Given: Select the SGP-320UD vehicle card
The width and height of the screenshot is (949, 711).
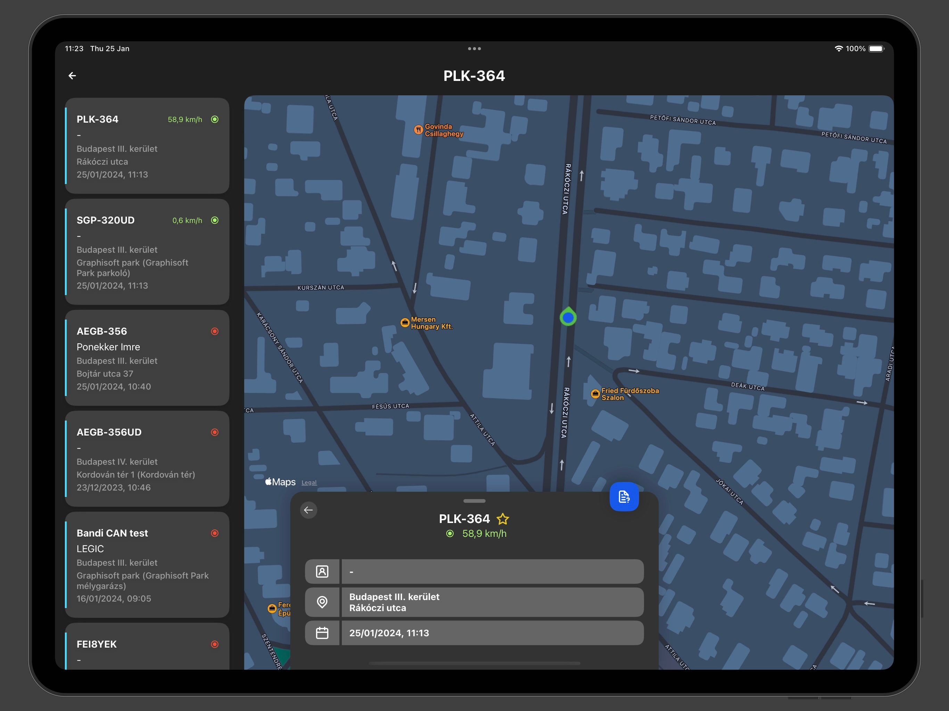Looking at the screenshot, I should pyautogui.click(x=147, y=252).
